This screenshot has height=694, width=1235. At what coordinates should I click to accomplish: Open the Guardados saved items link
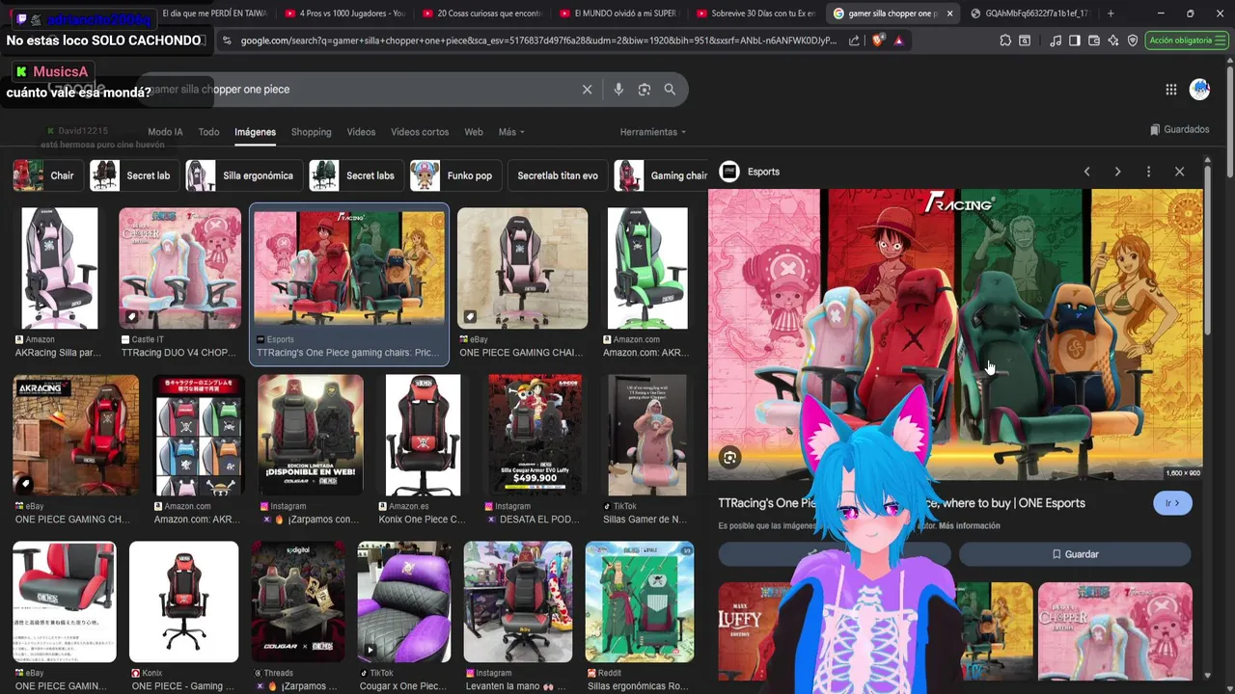point(1179,129)
